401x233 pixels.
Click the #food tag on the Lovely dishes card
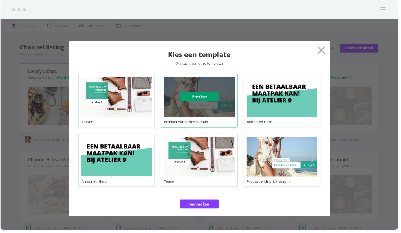point(61,78)
